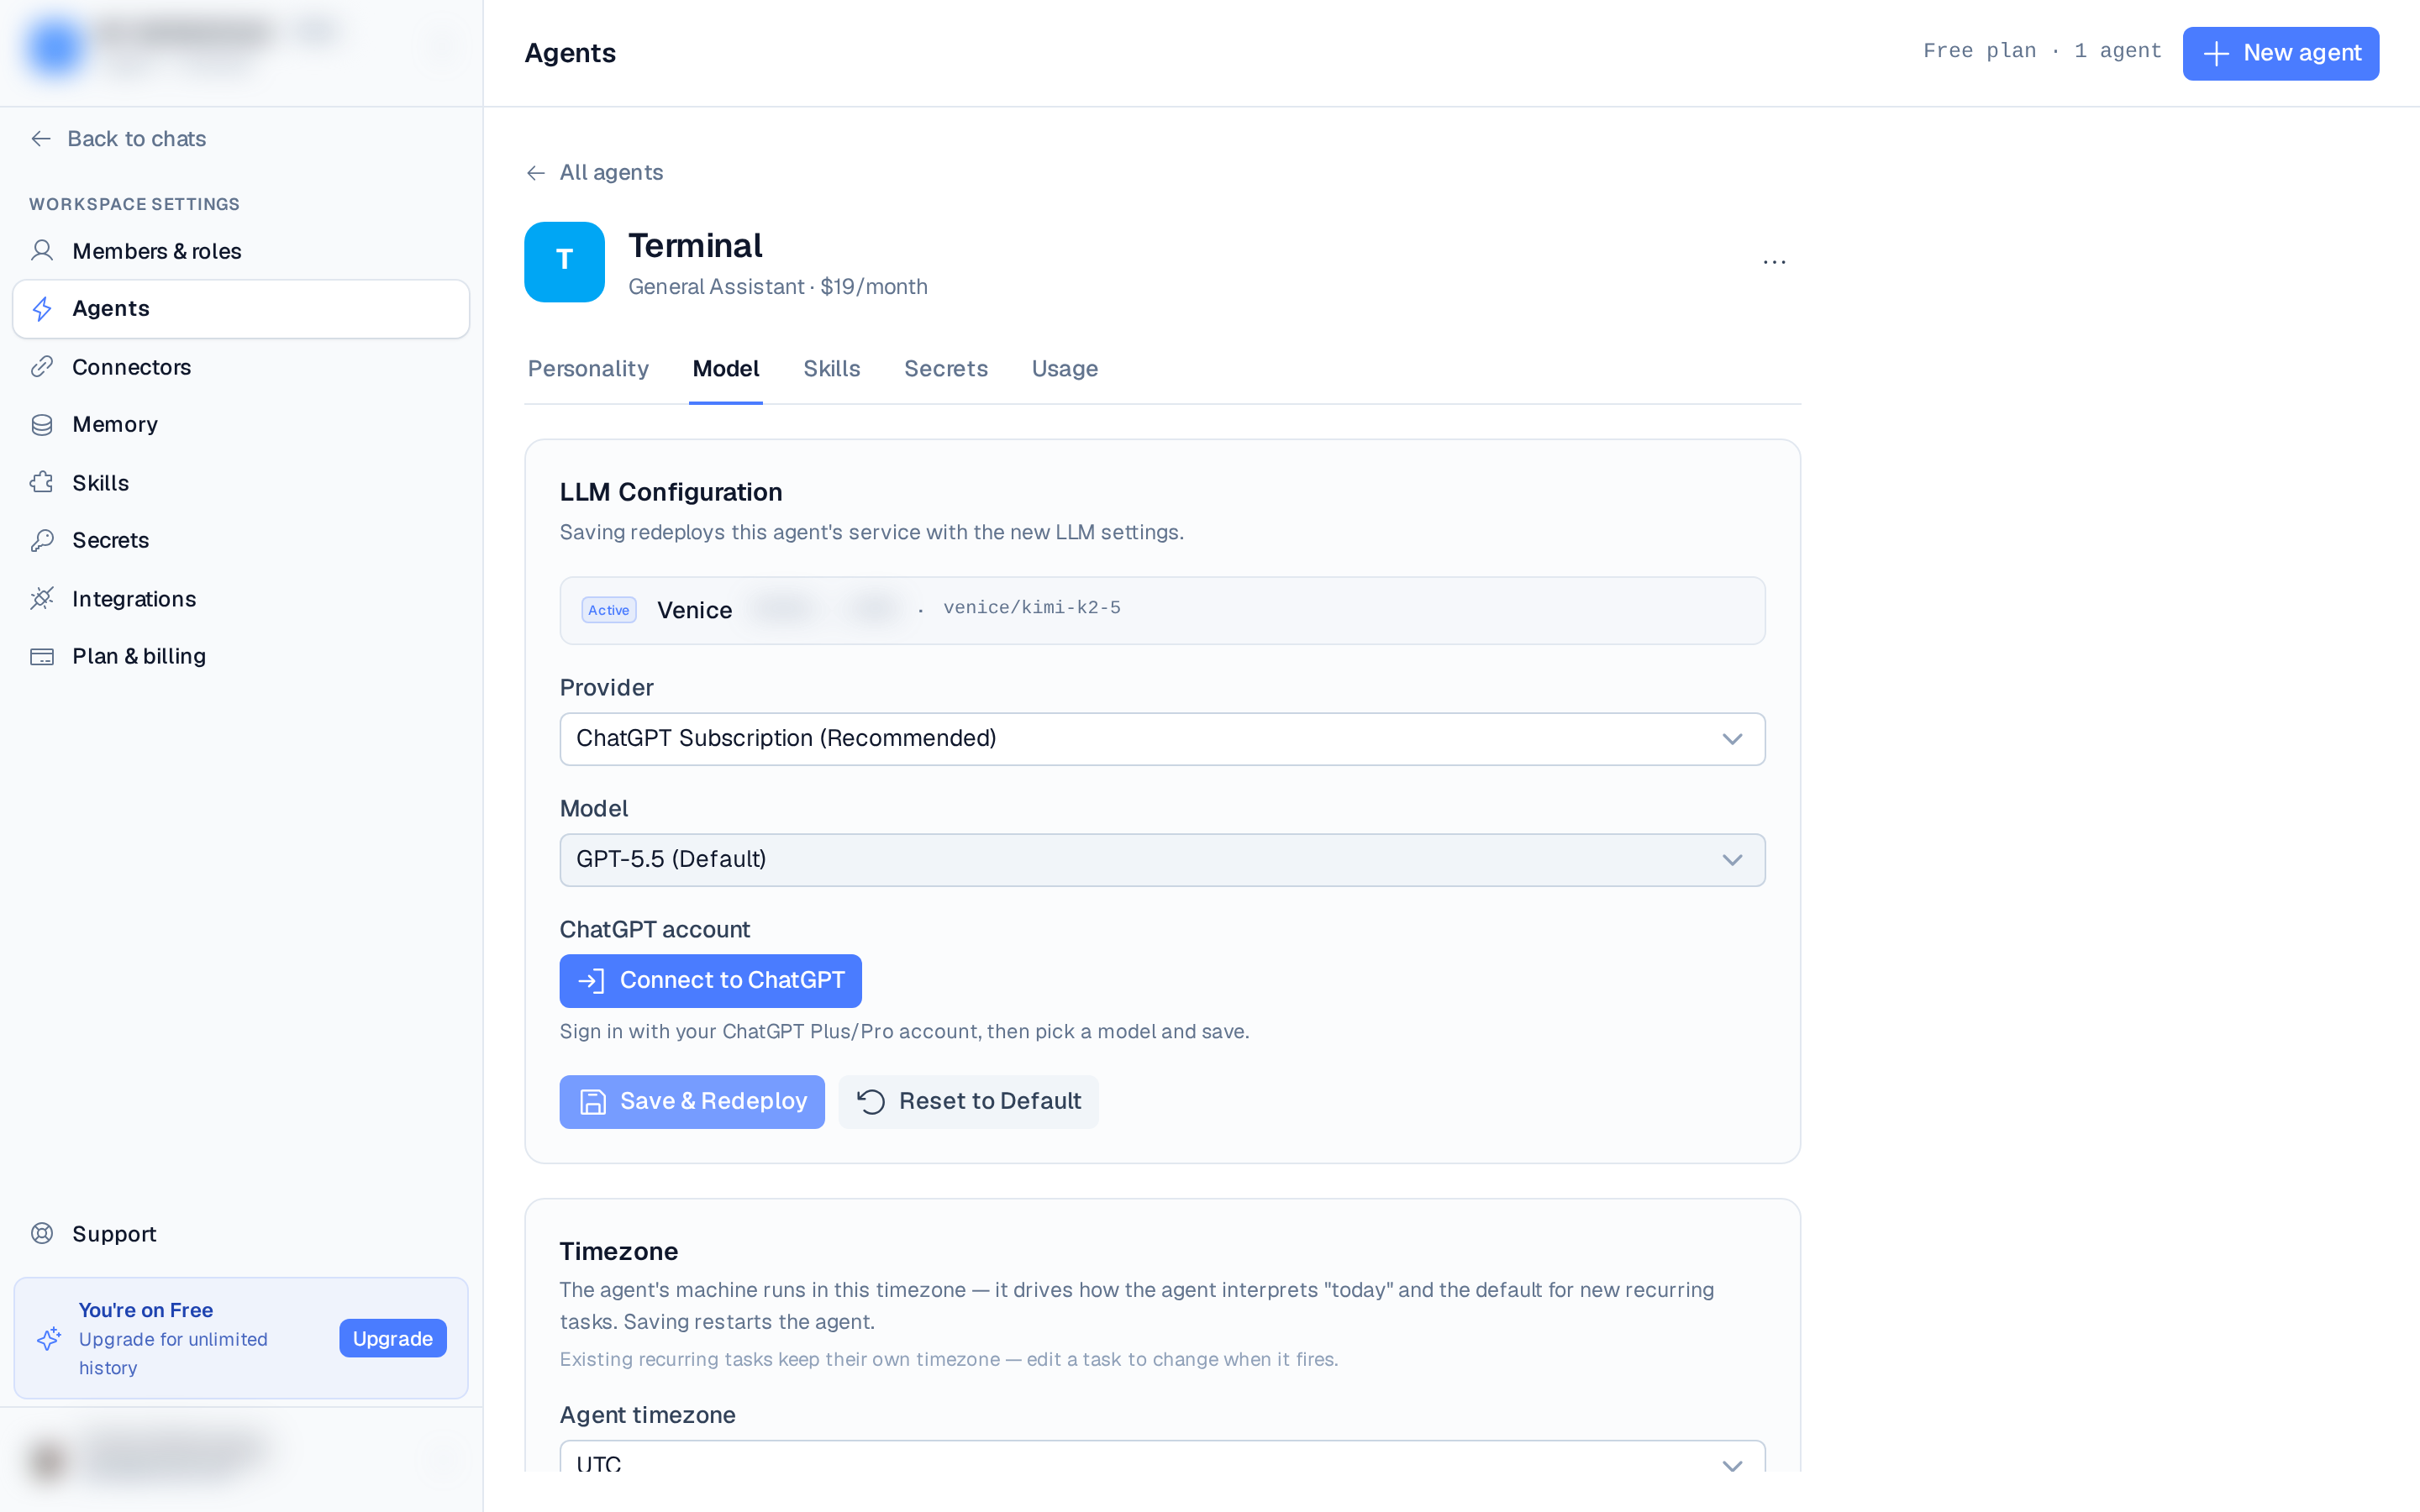Go back via All agents link

594,173
